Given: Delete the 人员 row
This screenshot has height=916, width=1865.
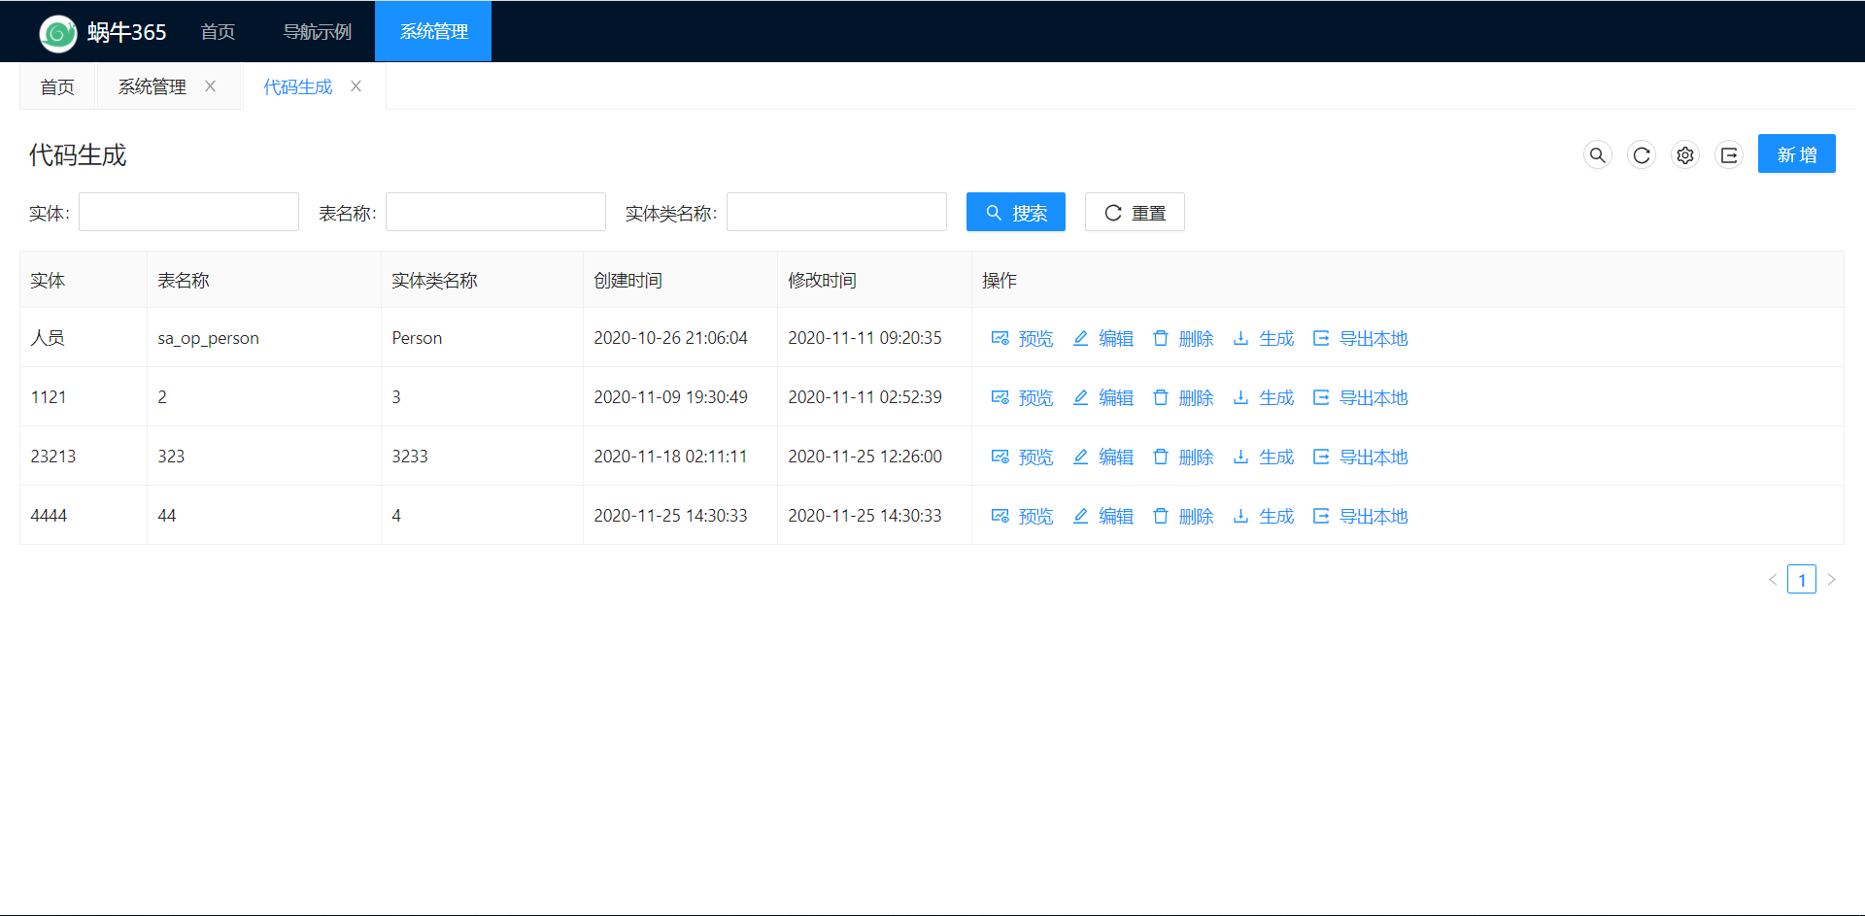Looking at the screenshot, I should coord(1183,338).
